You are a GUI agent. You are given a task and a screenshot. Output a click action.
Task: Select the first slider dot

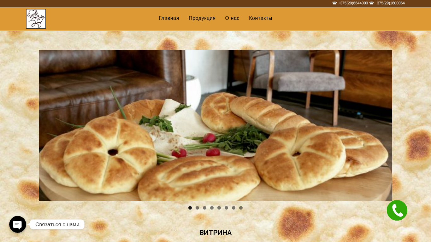tap(190, 208)
